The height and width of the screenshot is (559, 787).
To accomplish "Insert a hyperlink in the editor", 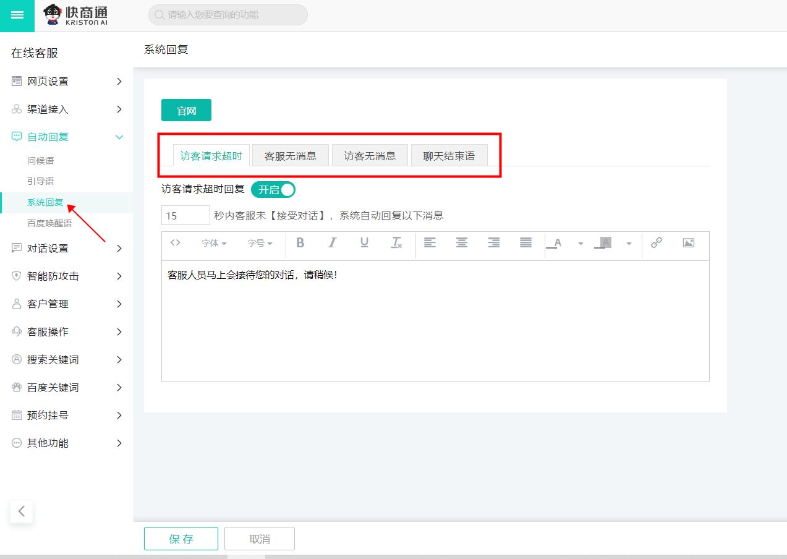I will pos(657,243).
